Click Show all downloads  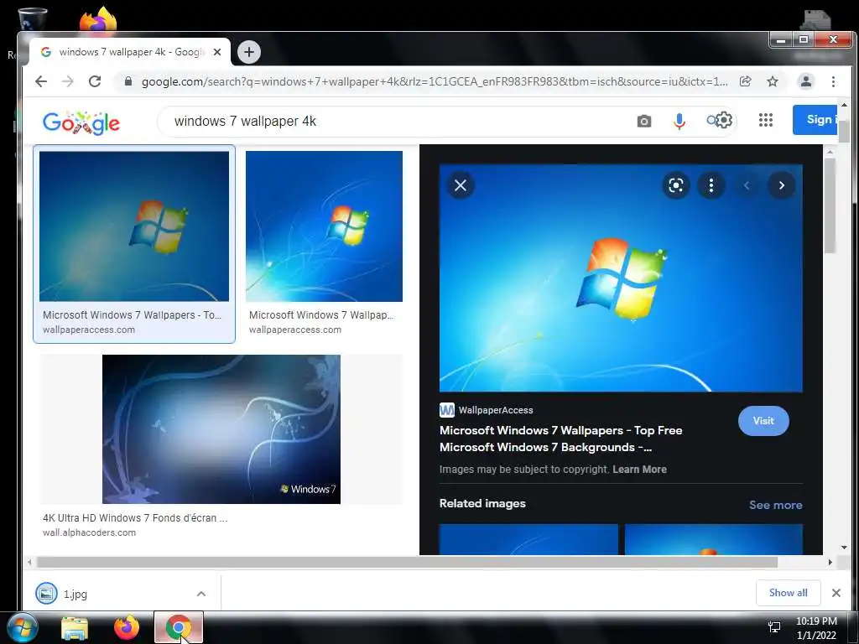[788, 593]
